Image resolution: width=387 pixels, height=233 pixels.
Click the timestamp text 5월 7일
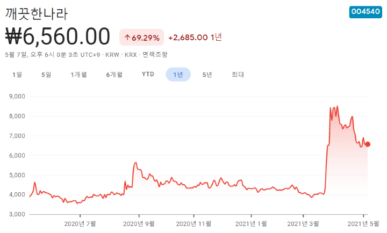[x=16, y=54]
